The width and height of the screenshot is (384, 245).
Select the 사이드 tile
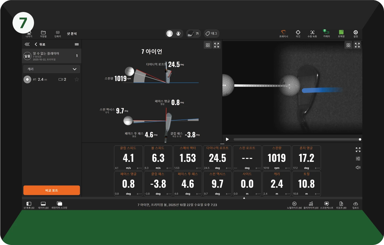pos(247,184)
